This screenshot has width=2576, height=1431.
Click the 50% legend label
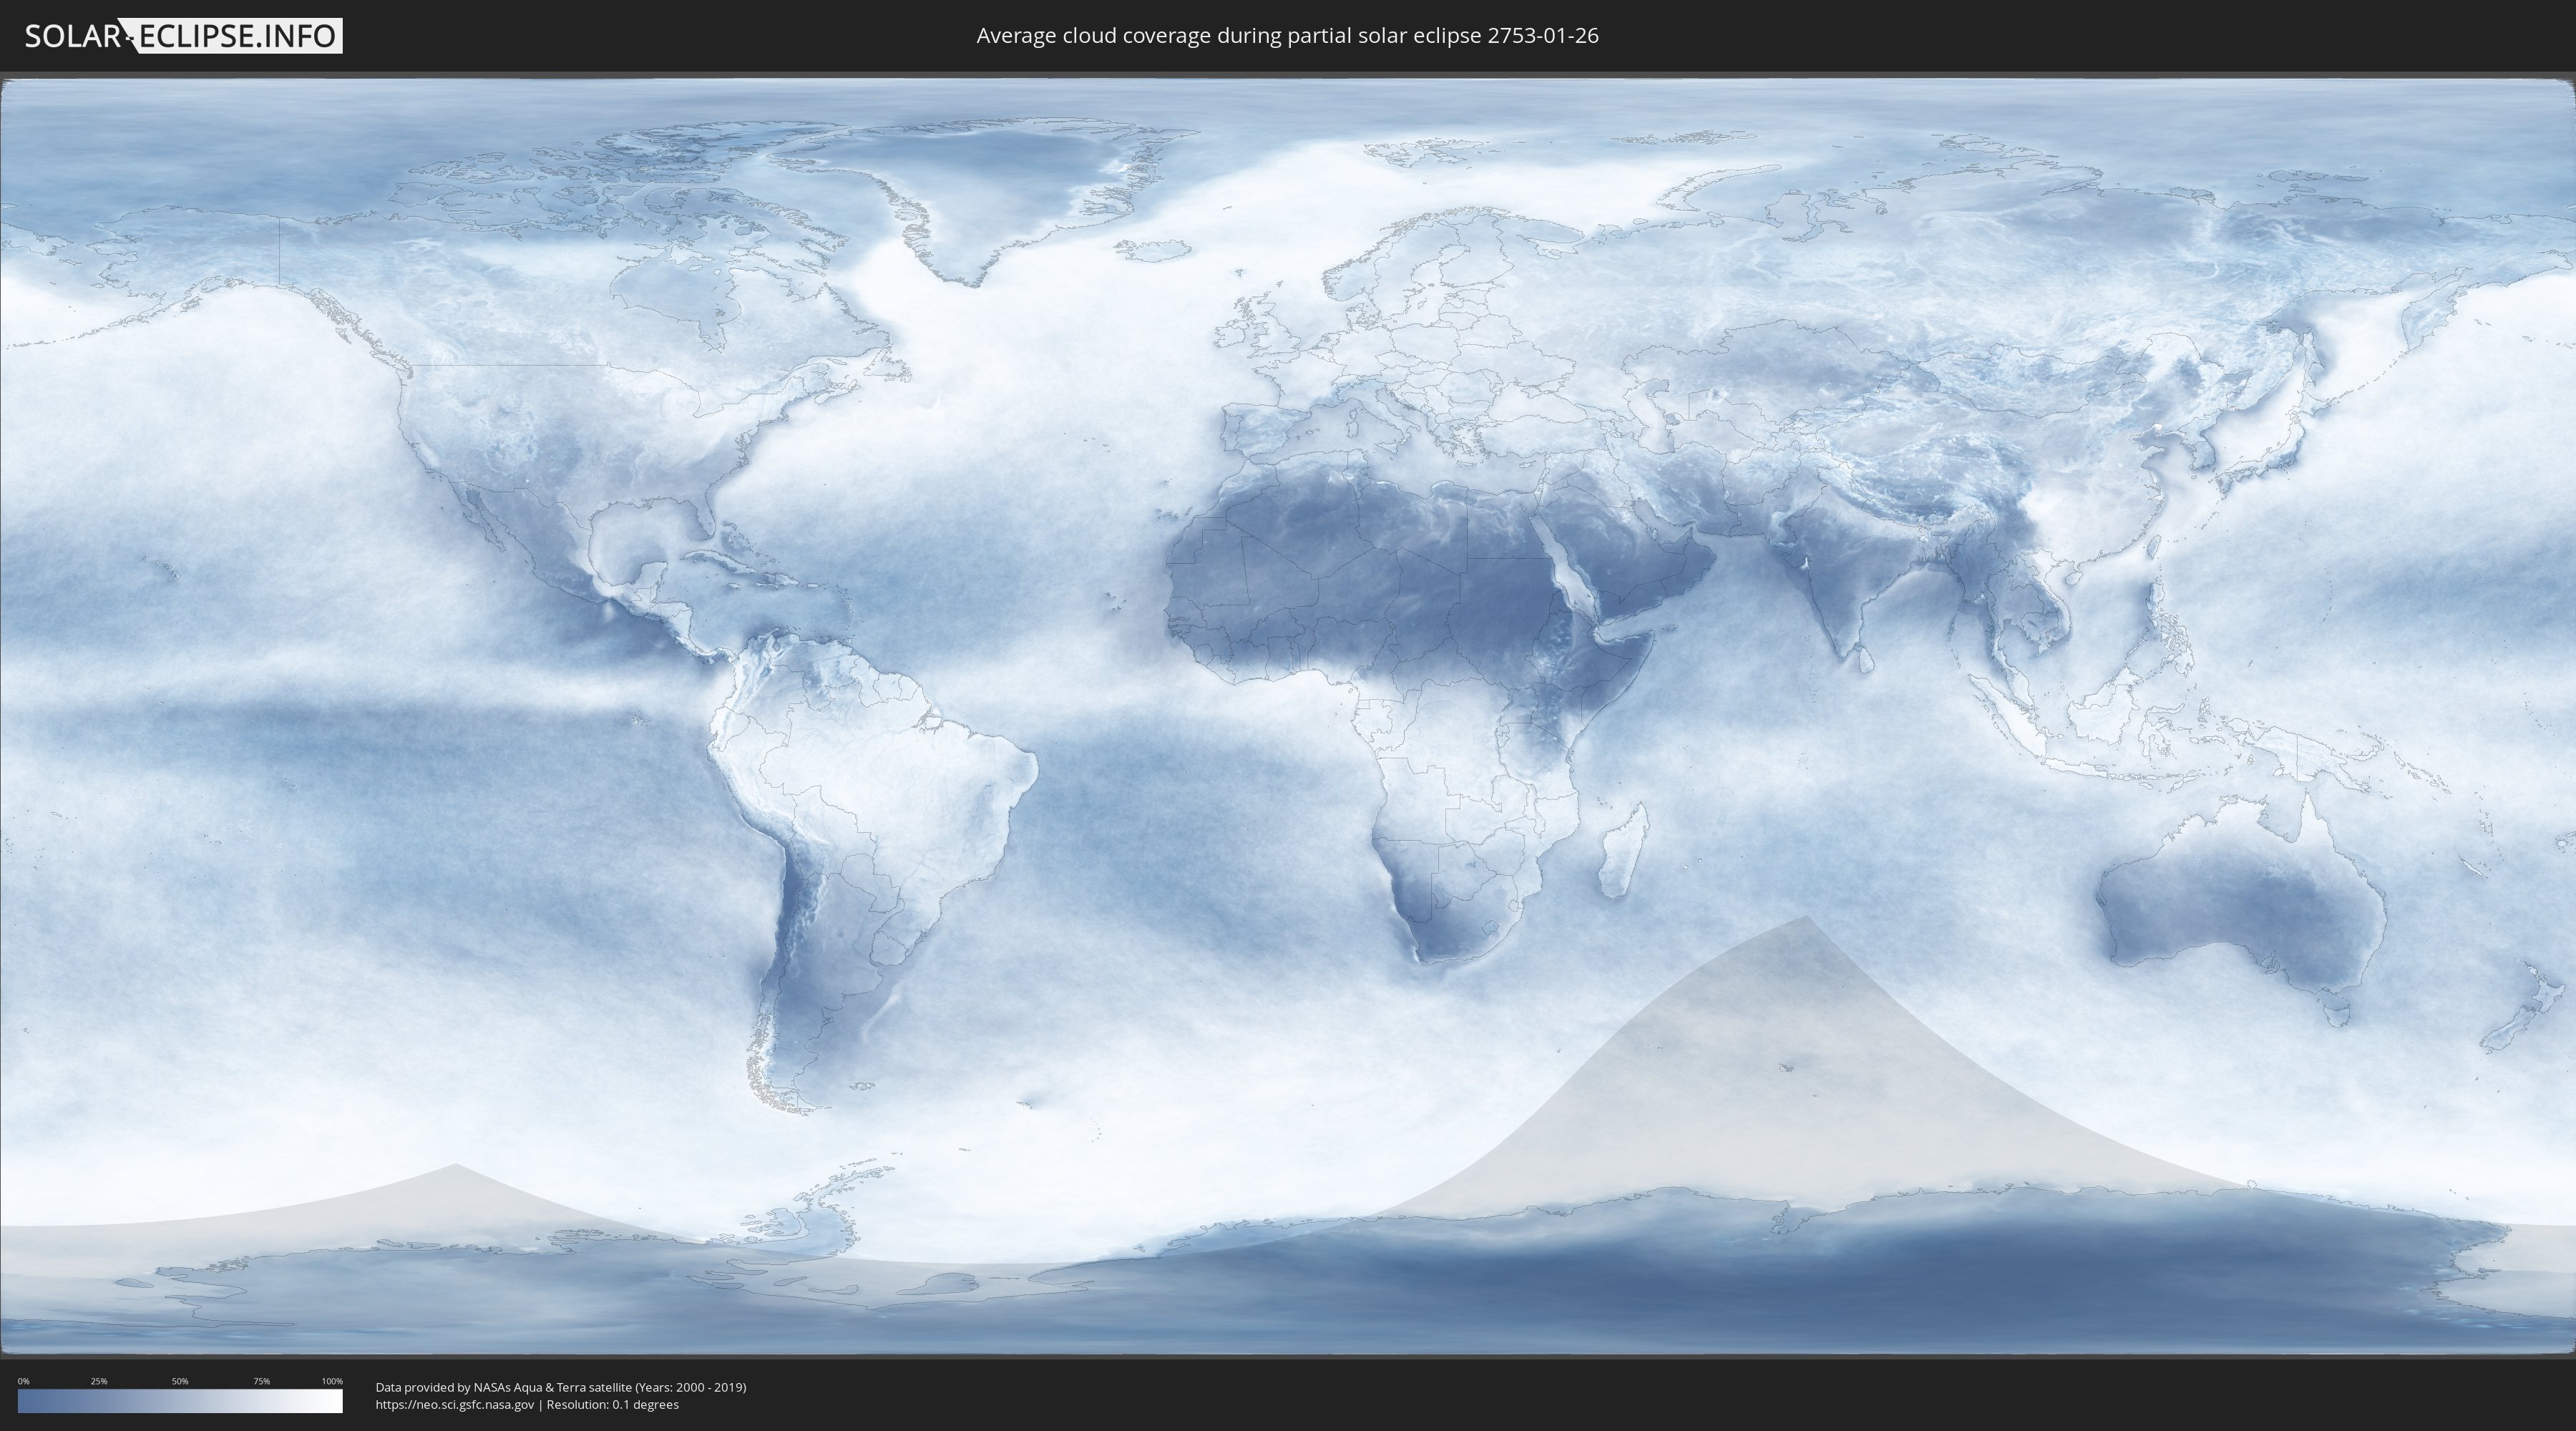click(180, 1381)
